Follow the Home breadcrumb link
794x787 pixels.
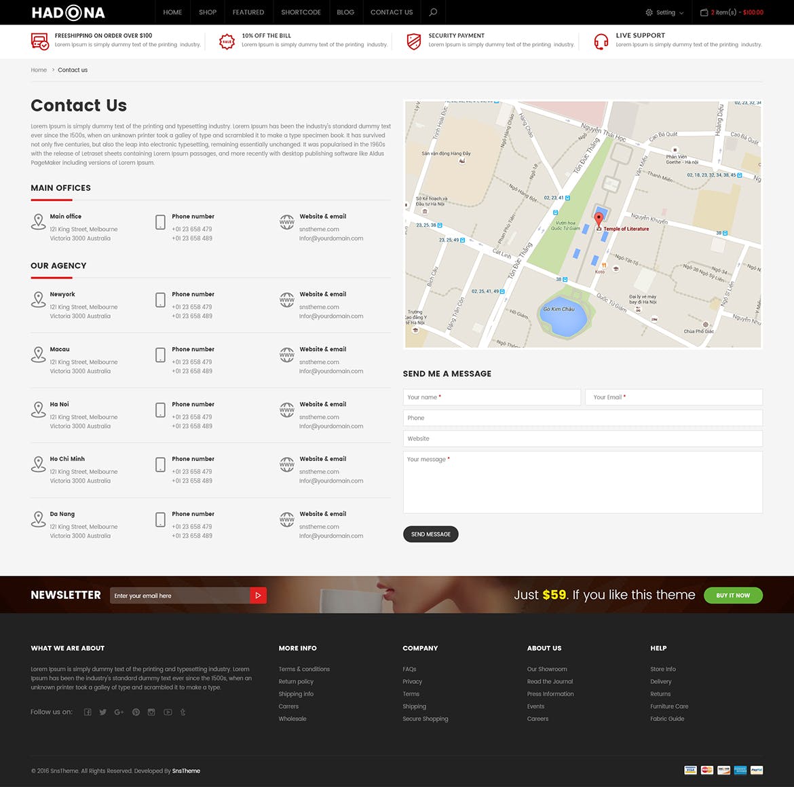pyautogui.click(x=39, y=70)
